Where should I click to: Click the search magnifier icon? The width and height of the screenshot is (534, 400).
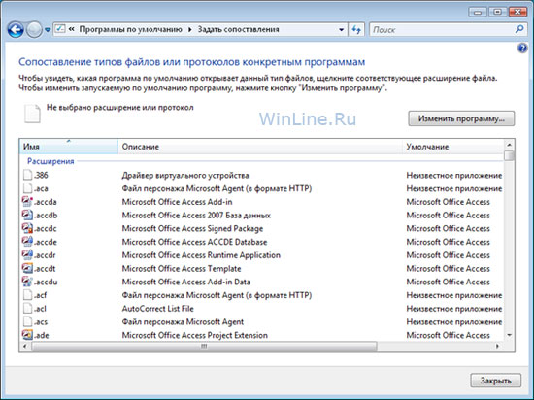519,30
